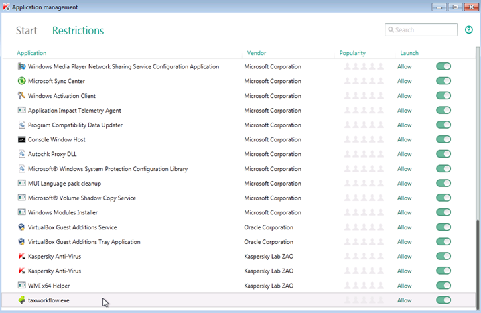The height and width of the screenshot is (313, 481).
Task: Click popularity rating icons for taxworkflow.exe
Action: 364,300
